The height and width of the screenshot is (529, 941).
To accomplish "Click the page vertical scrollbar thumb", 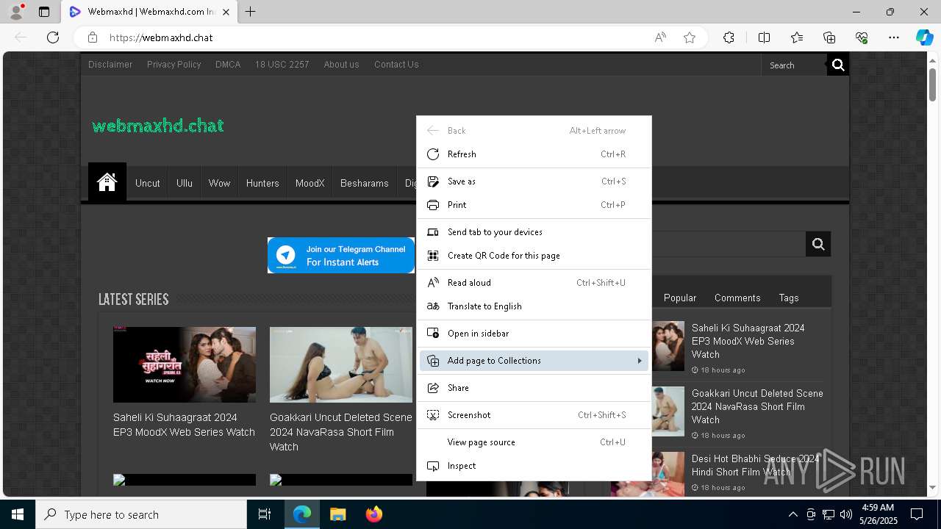I will click(932, 85).
